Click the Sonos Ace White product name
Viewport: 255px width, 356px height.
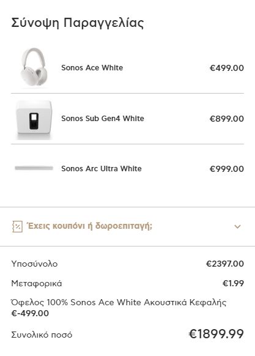[92, 68]
